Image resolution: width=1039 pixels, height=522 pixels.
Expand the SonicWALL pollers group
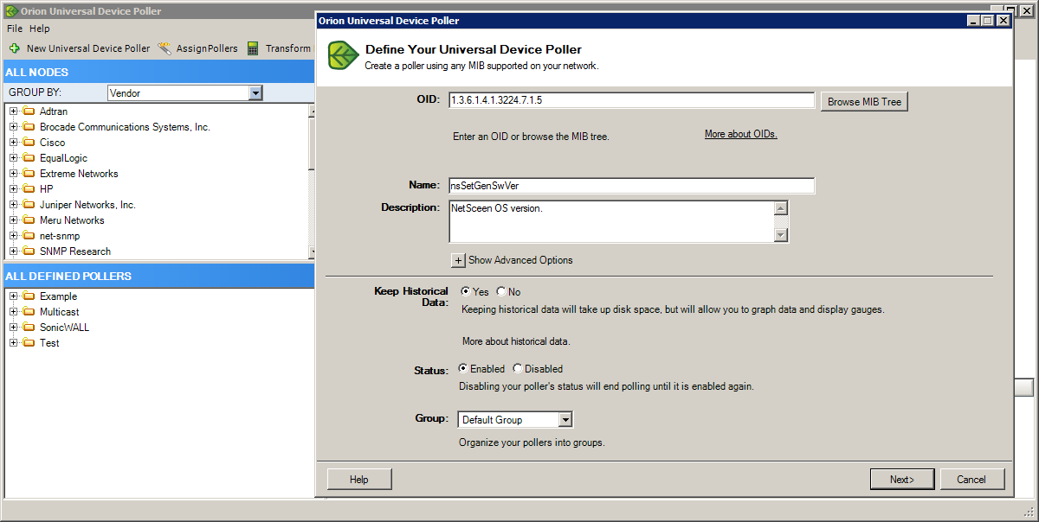(13, 328)
